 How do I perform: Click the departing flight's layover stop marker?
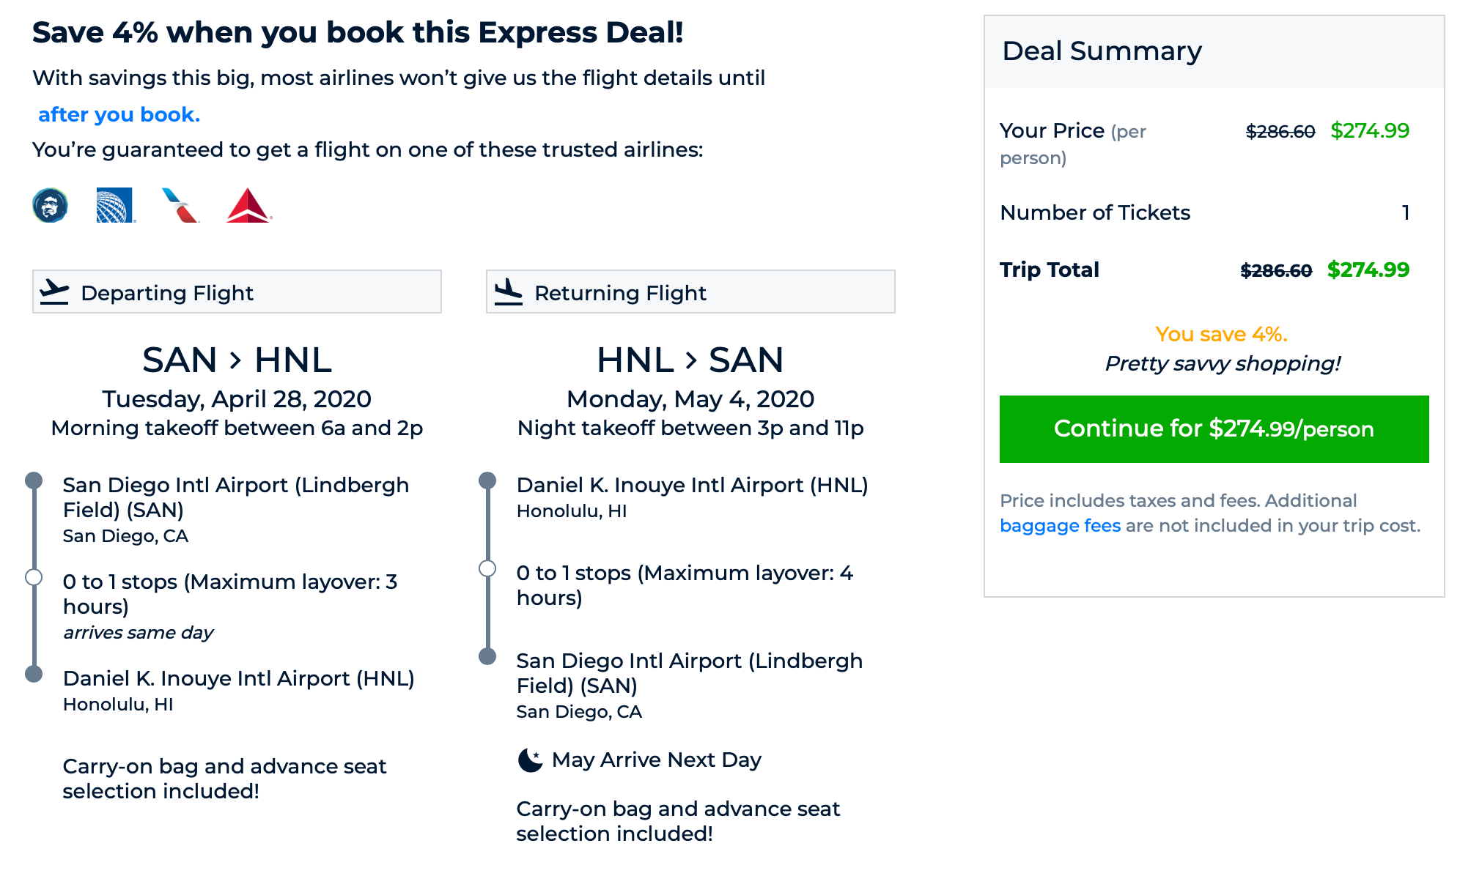(34, 577)
